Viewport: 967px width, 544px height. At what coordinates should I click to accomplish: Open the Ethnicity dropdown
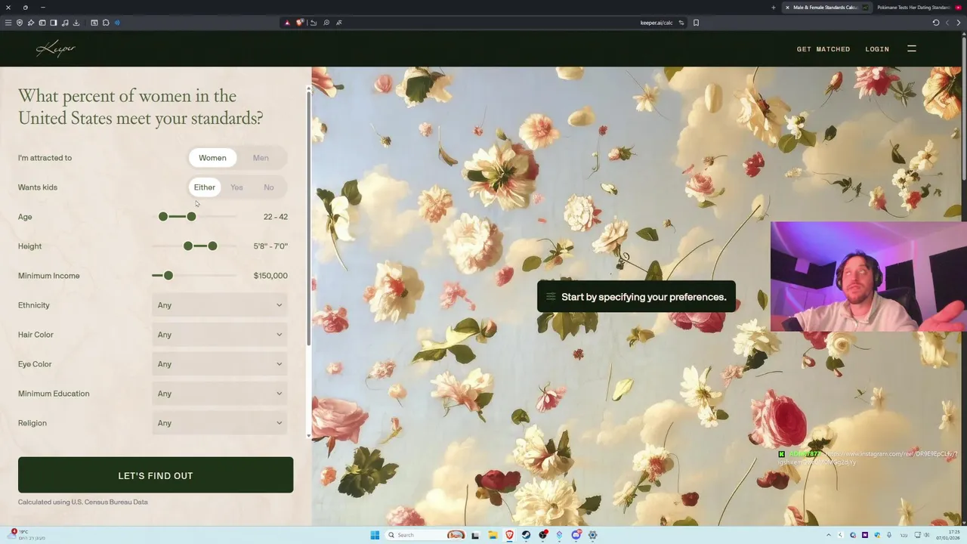[x=220, y=305]
